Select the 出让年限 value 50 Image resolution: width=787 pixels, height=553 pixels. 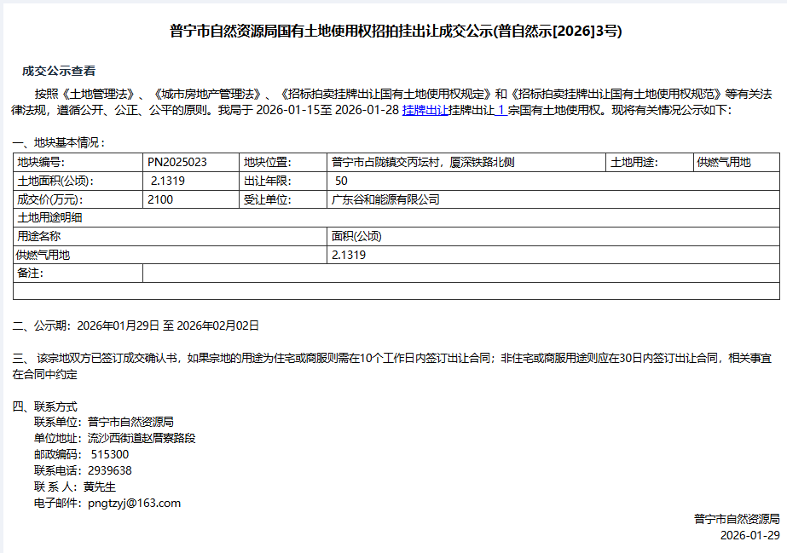tap(341, 181)
